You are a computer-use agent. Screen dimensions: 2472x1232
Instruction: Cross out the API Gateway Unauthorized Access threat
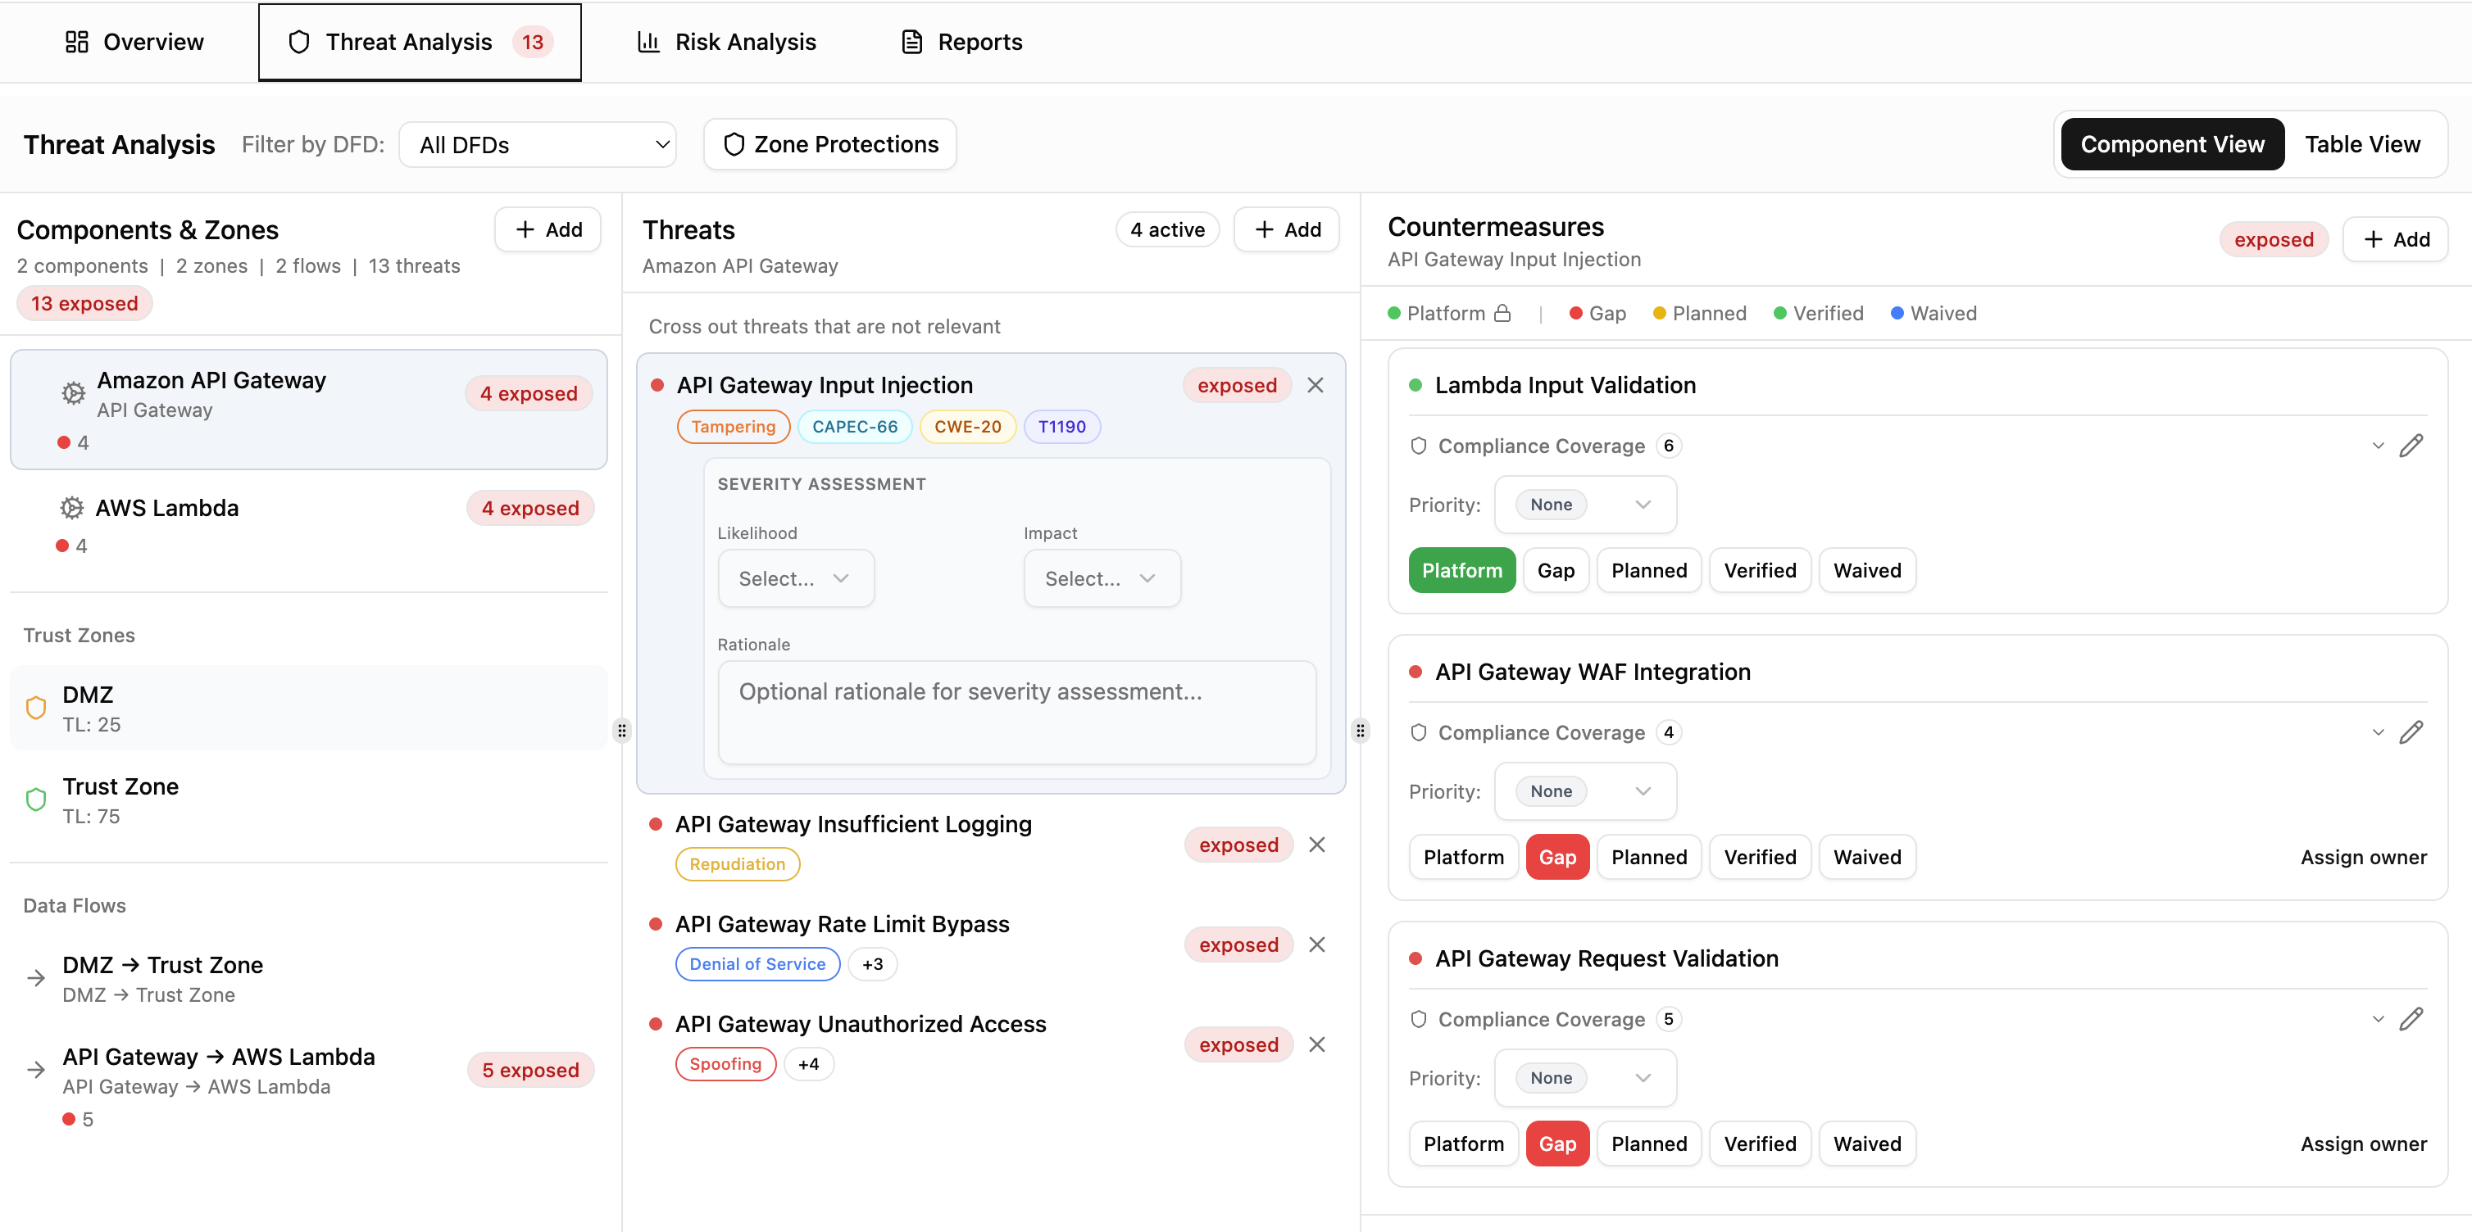[1318, 1044]
